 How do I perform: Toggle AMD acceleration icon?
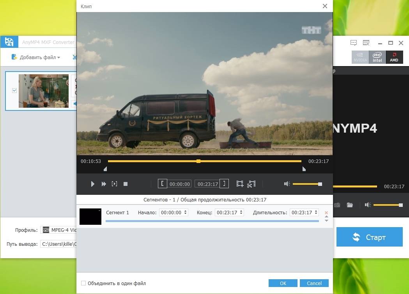[x=394, y=57]
